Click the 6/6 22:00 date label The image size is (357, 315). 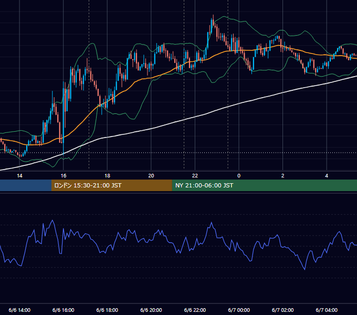pos(195,310)
